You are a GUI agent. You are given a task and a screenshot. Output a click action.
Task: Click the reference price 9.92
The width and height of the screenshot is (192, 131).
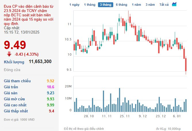click(x=51, y=81)
